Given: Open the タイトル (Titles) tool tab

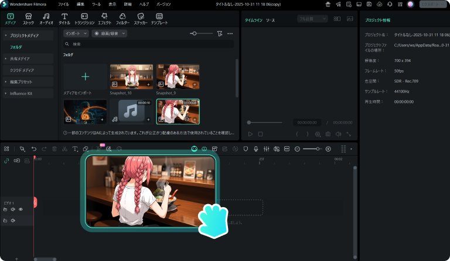Looking at the screenshot, I should click(64, 18).
